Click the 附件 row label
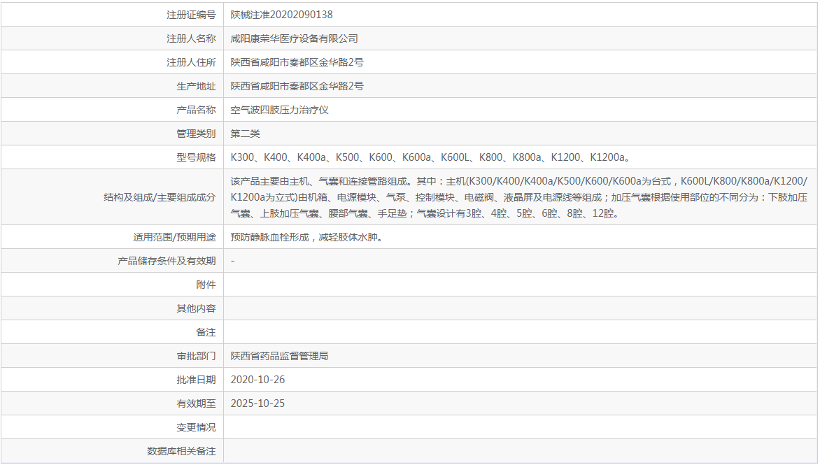The width and height of the screenshot is (820, 465). coord(206,285)
